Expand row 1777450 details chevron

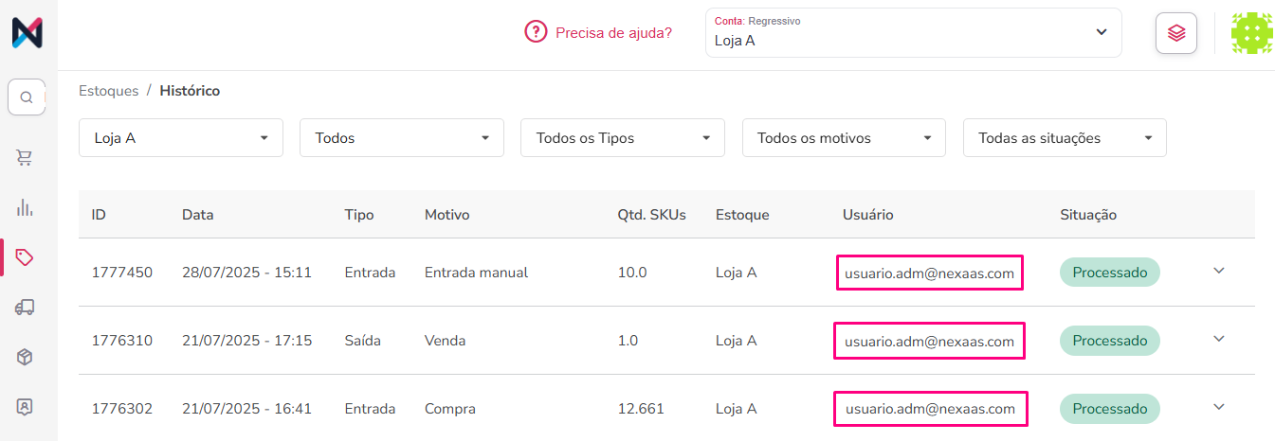point(1219,271)
